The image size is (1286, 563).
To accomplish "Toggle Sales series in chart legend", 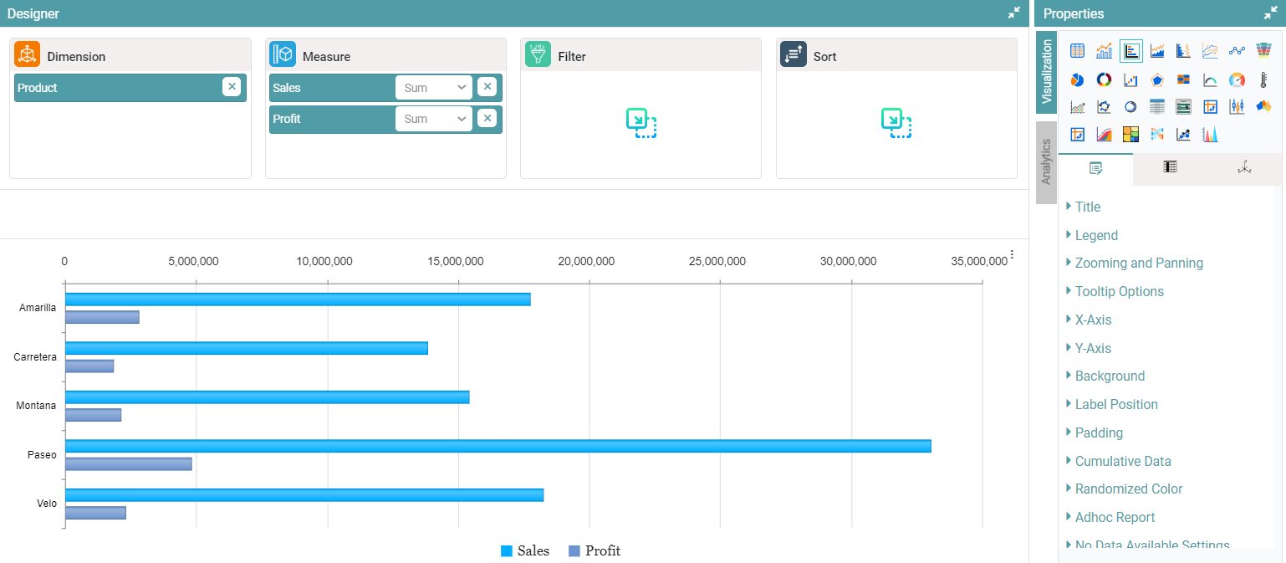I will tap(525, 550).
